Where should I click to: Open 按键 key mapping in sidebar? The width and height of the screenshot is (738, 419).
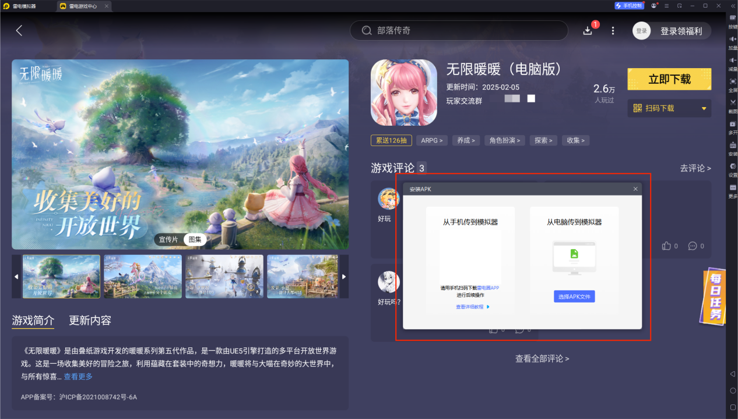[733, 22]
